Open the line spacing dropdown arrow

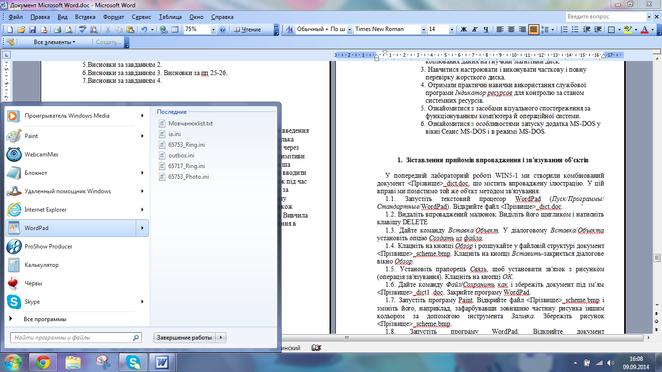pyautogui.click(x=553, y=30)
